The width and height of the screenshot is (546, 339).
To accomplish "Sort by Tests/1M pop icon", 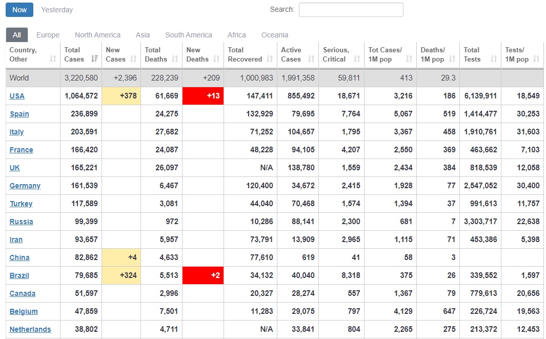I will pyautogui.click(x=536, y=59).
